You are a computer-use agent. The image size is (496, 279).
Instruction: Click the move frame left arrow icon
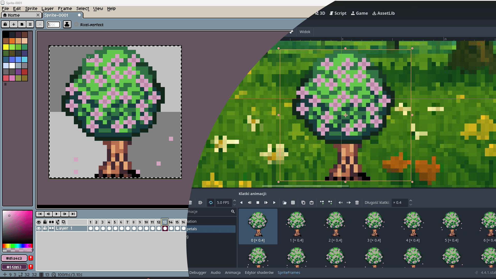tap(340, 203)
